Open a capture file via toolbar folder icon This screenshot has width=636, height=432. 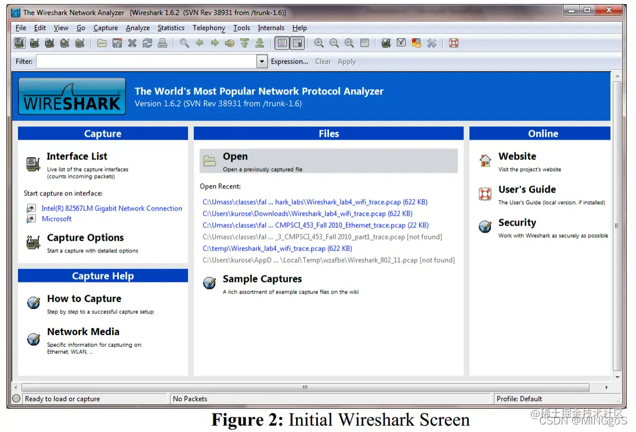click(x=102, y=43)
